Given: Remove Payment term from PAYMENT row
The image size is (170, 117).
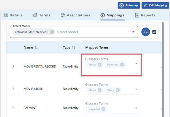Looking at the screenshot, I should click(103, 109).
